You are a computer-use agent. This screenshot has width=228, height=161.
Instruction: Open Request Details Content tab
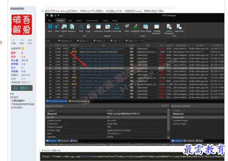coord(63,141)
